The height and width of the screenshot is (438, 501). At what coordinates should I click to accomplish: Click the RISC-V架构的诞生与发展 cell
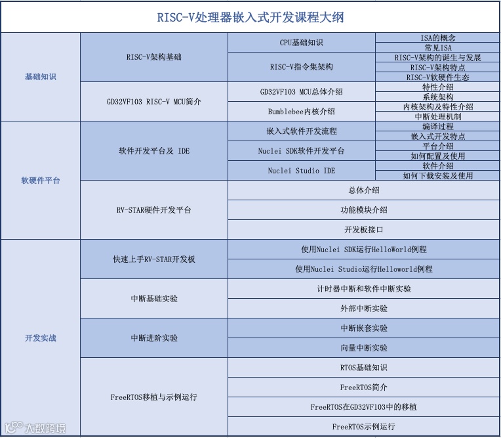437,58
